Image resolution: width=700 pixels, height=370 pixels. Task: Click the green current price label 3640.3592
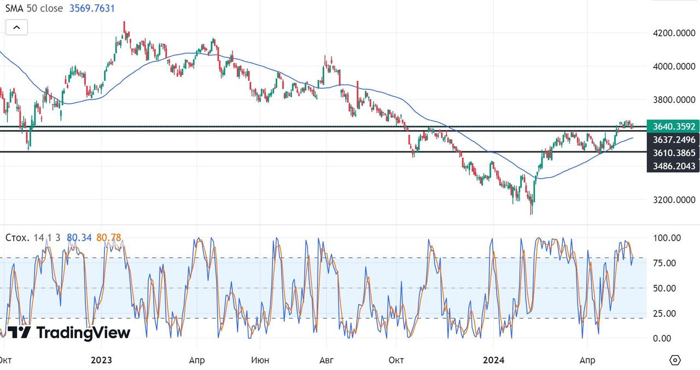pos(673,126)
